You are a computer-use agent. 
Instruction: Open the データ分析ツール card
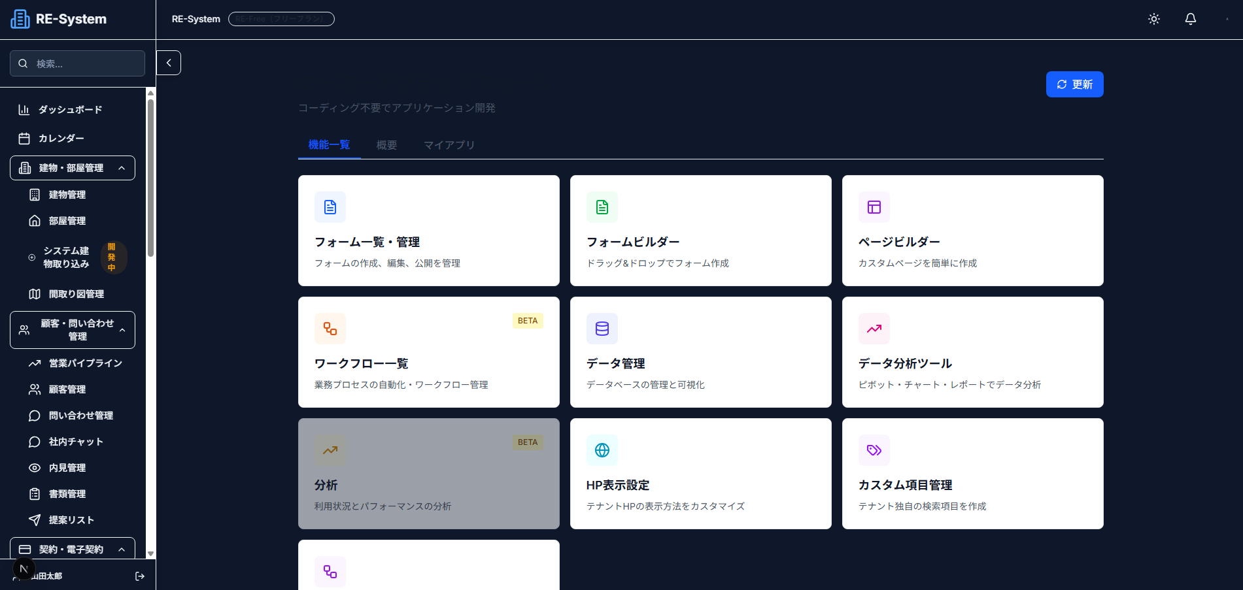tap(973, 352)
